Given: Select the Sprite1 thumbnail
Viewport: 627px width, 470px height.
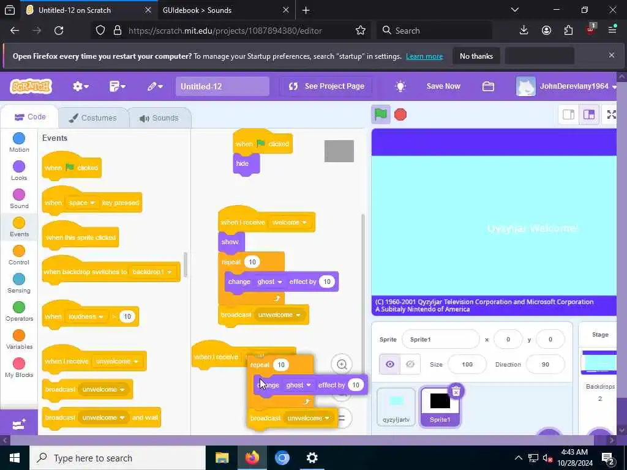Looking at the screenshot, I should click(440, 406).
